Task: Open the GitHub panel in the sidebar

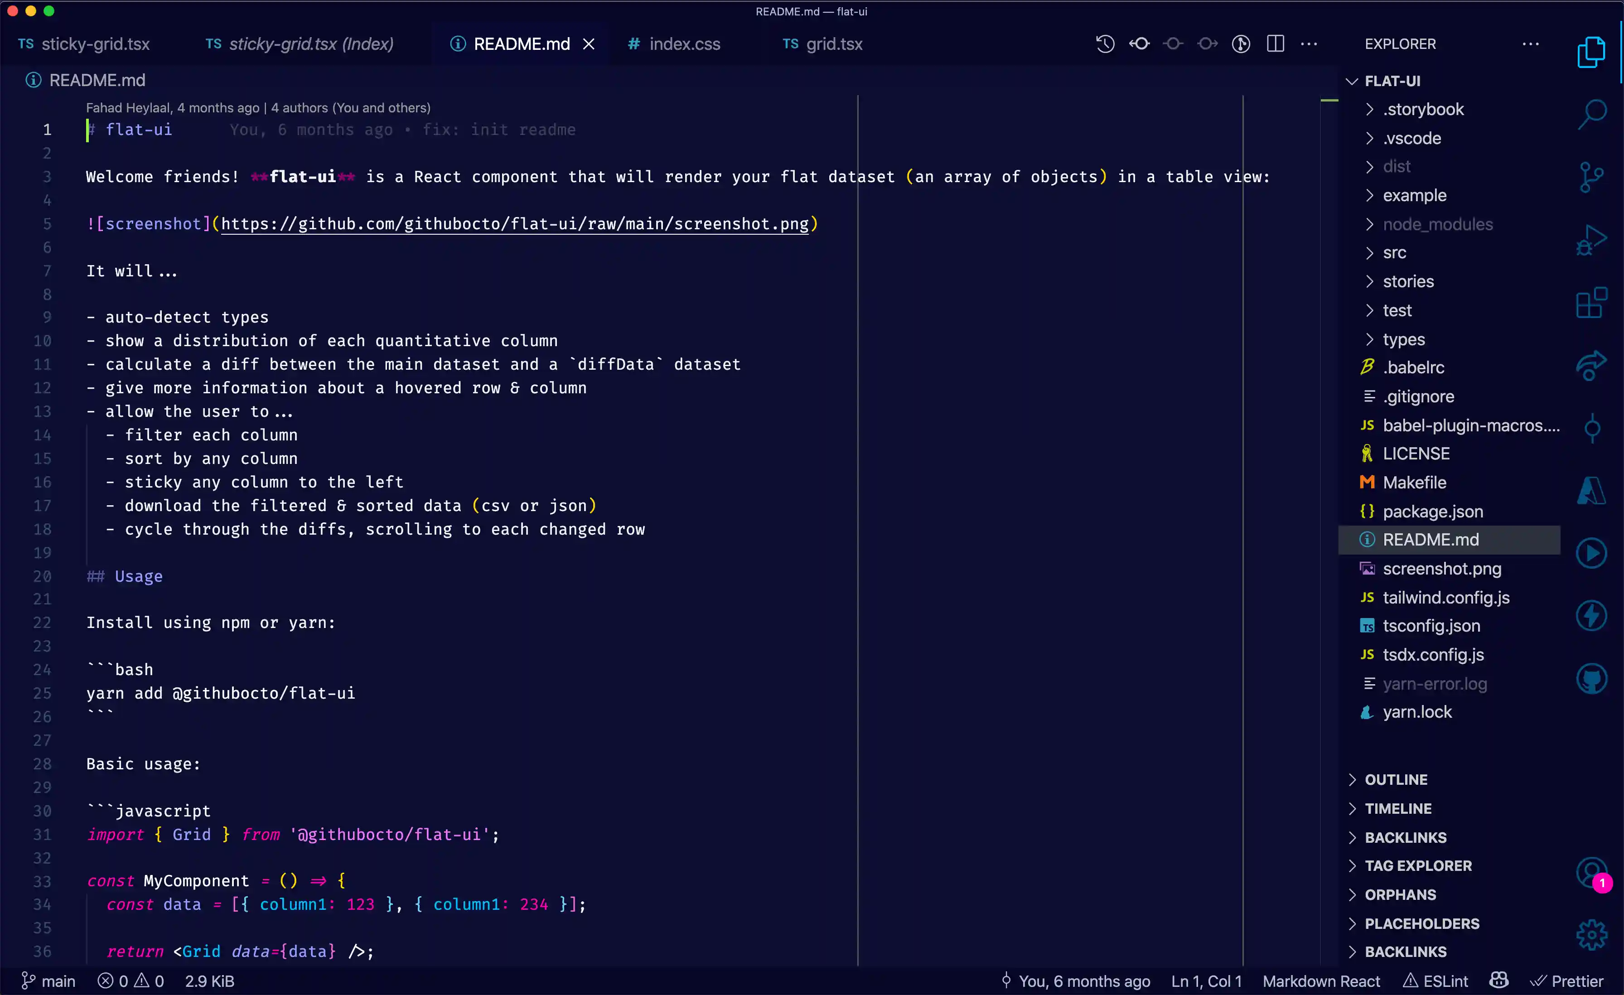Action: click(1592, 679)
